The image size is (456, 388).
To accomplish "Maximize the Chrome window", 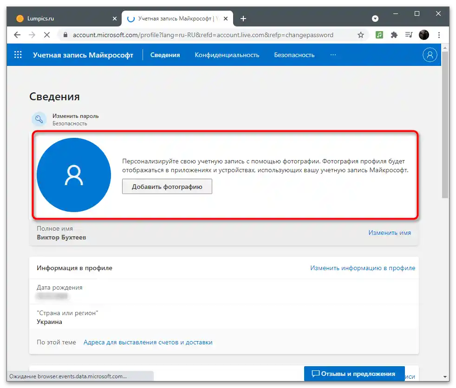I will (x=417, y=13).
